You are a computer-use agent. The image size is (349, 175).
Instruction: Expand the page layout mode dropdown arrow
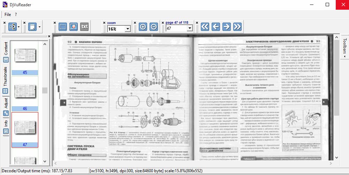[x=40, y=27]
